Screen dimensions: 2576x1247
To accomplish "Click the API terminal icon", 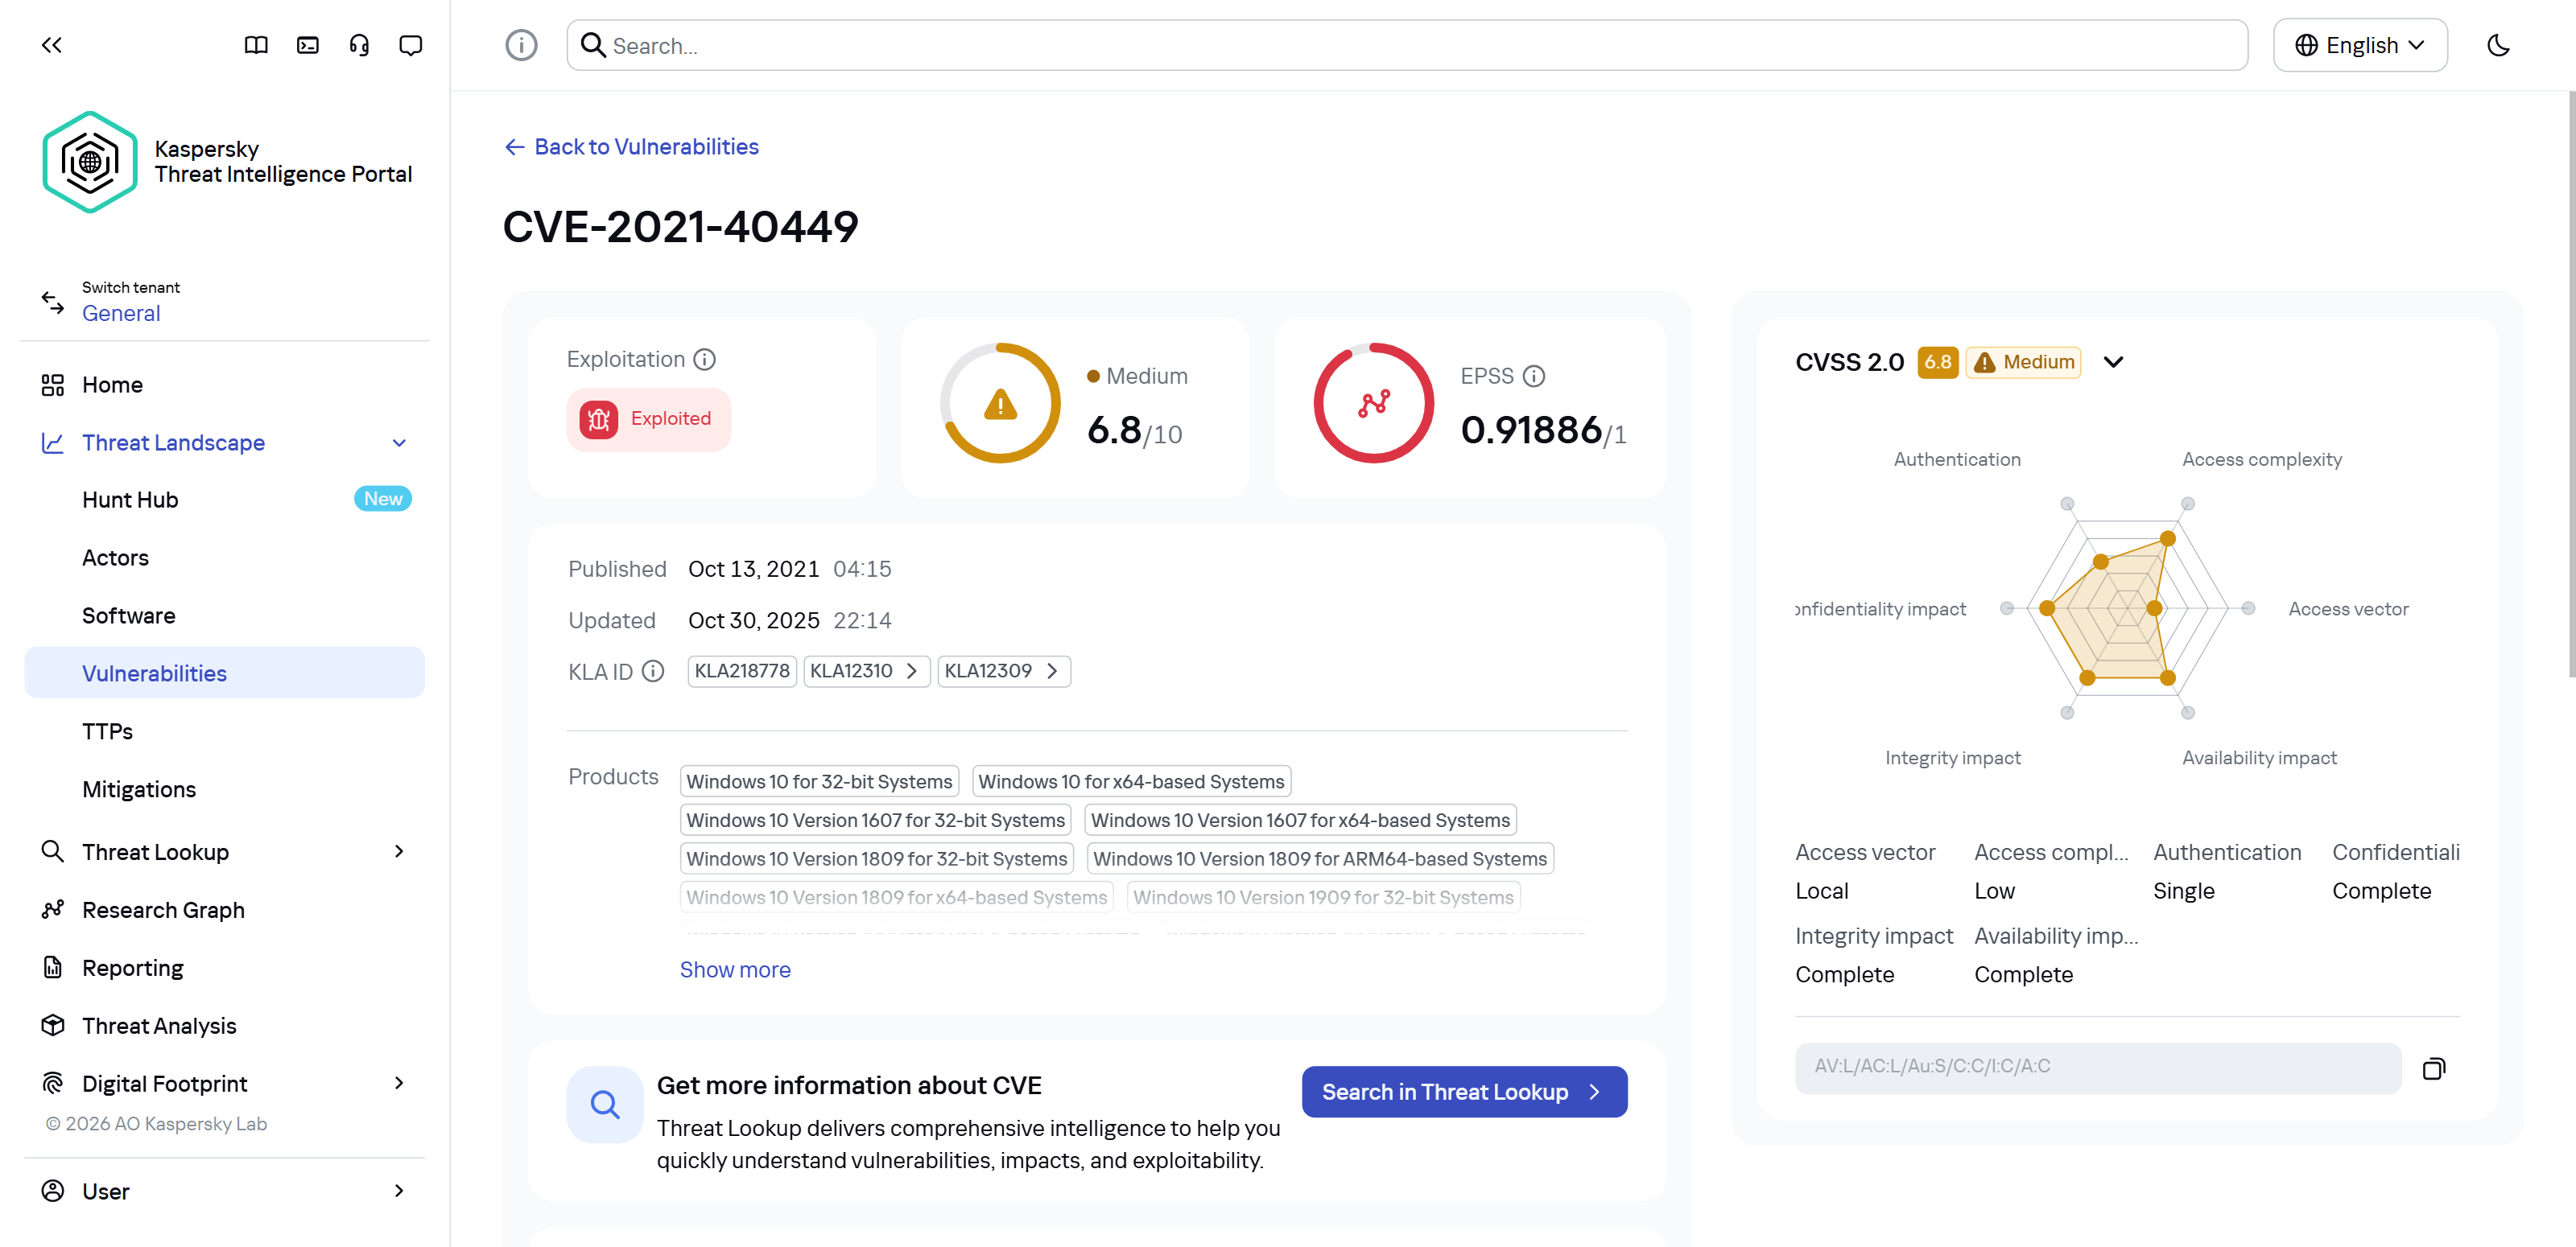I will tap(308, 45).
